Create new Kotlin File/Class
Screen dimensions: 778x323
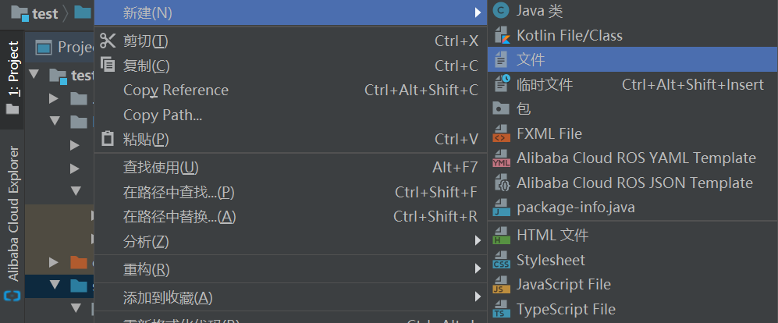633,35
